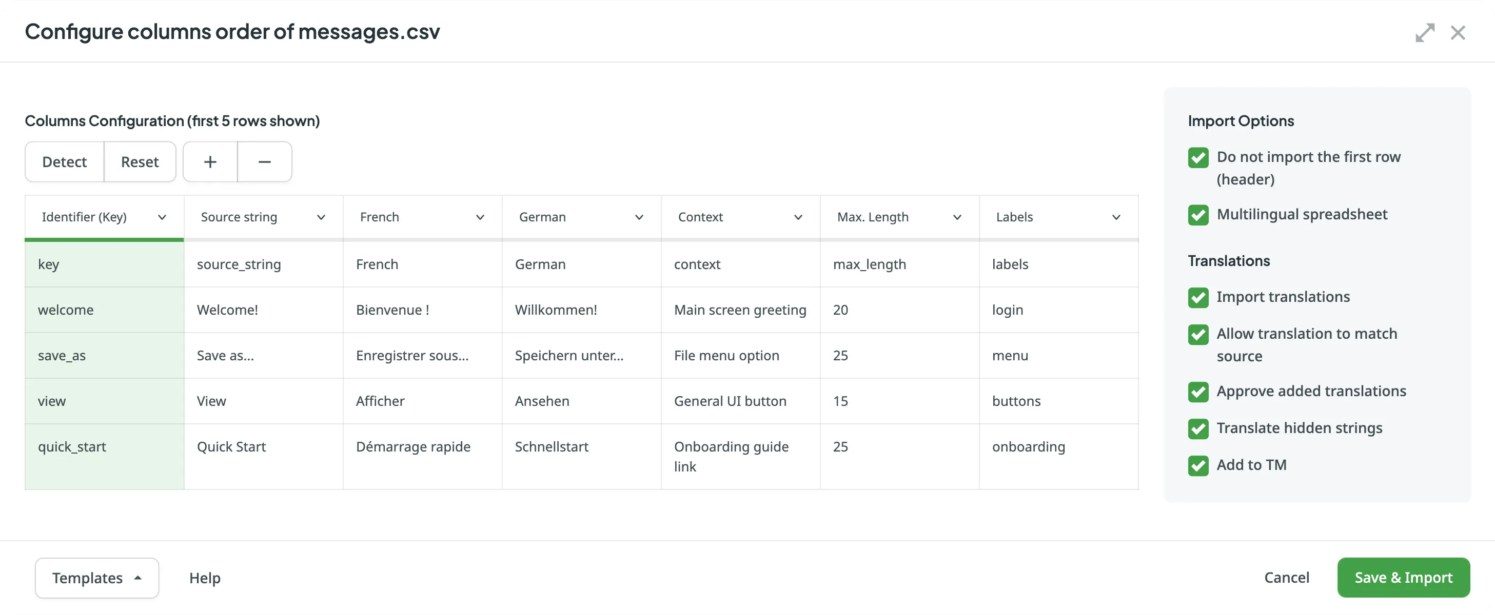The image size is (1495, 615).
Task: Toggle the Import translations checkbox
Action: pos(1199,297)
